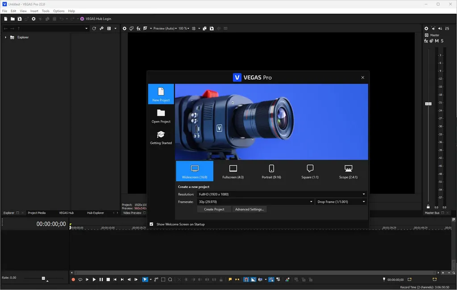Open the Explorer path dropdown arrow
The width and height of the screenshot is (457, 290).
click(x=86, y=29)
